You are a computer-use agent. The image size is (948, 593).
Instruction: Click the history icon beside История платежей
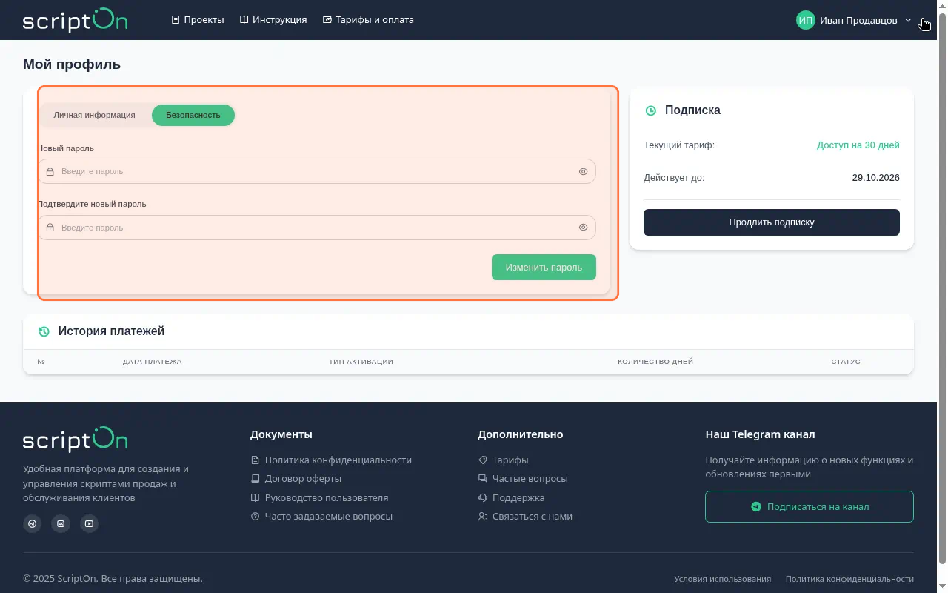(x=44, y=331)
